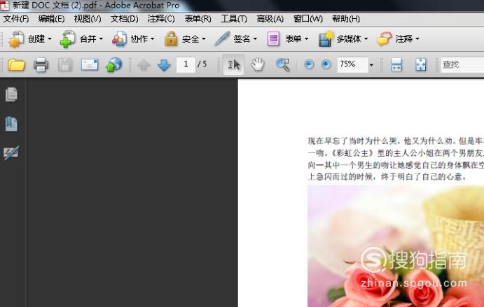Click the 多媒体 film icon
The height and width of the screenshot is (307, 484).
pos(325,39)
